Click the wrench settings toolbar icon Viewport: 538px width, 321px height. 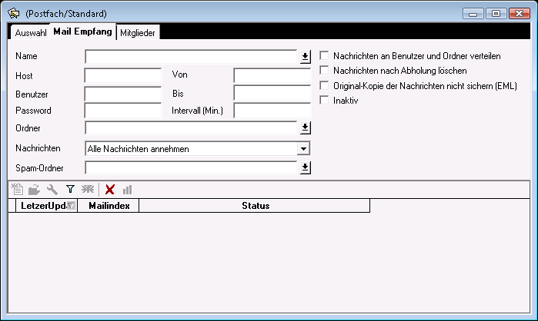[x=52, y=189]
